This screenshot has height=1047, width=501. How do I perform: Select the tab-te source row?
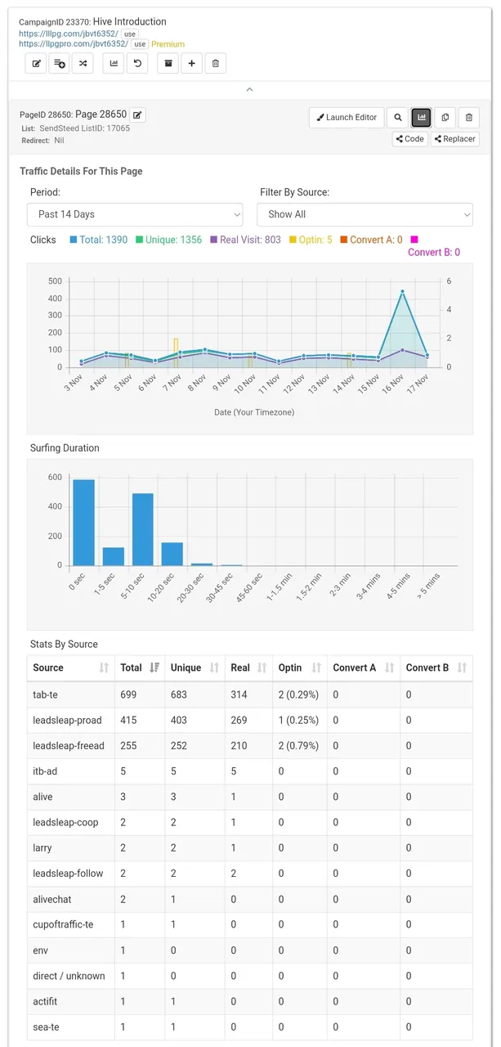[x=249, y=694]
